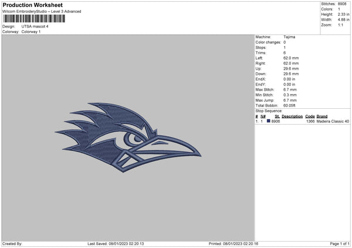The image size is (352, 248).
Task: Click the 'Colors:' label in header
Action: [x=327, y=9]
